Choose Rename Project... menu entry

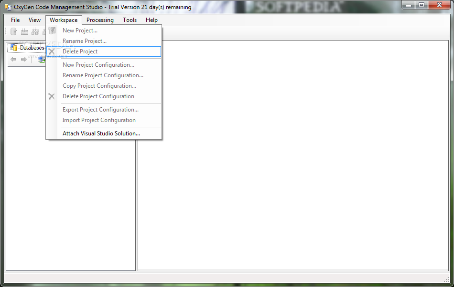(104, 41)
